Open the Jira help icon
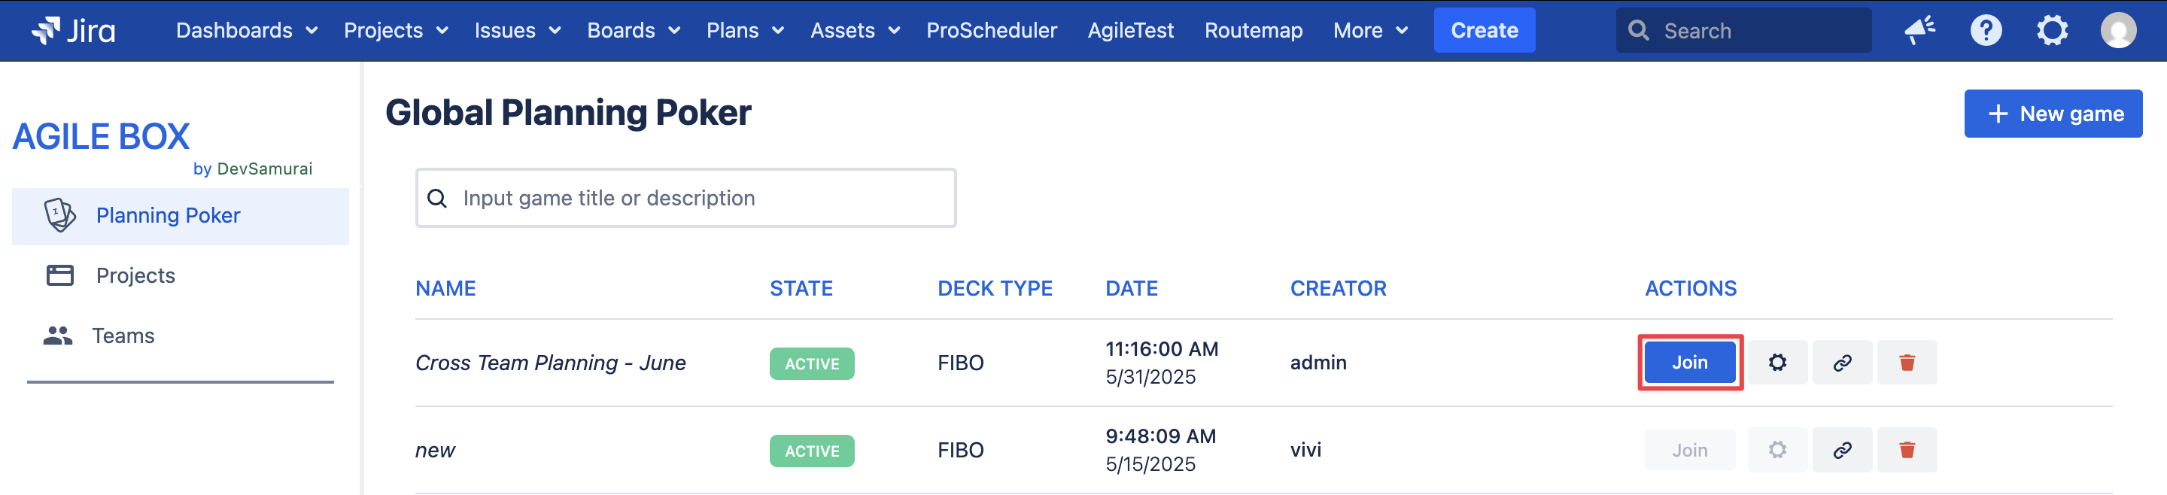The image size is (2167, 495). tap(1986, 30)
